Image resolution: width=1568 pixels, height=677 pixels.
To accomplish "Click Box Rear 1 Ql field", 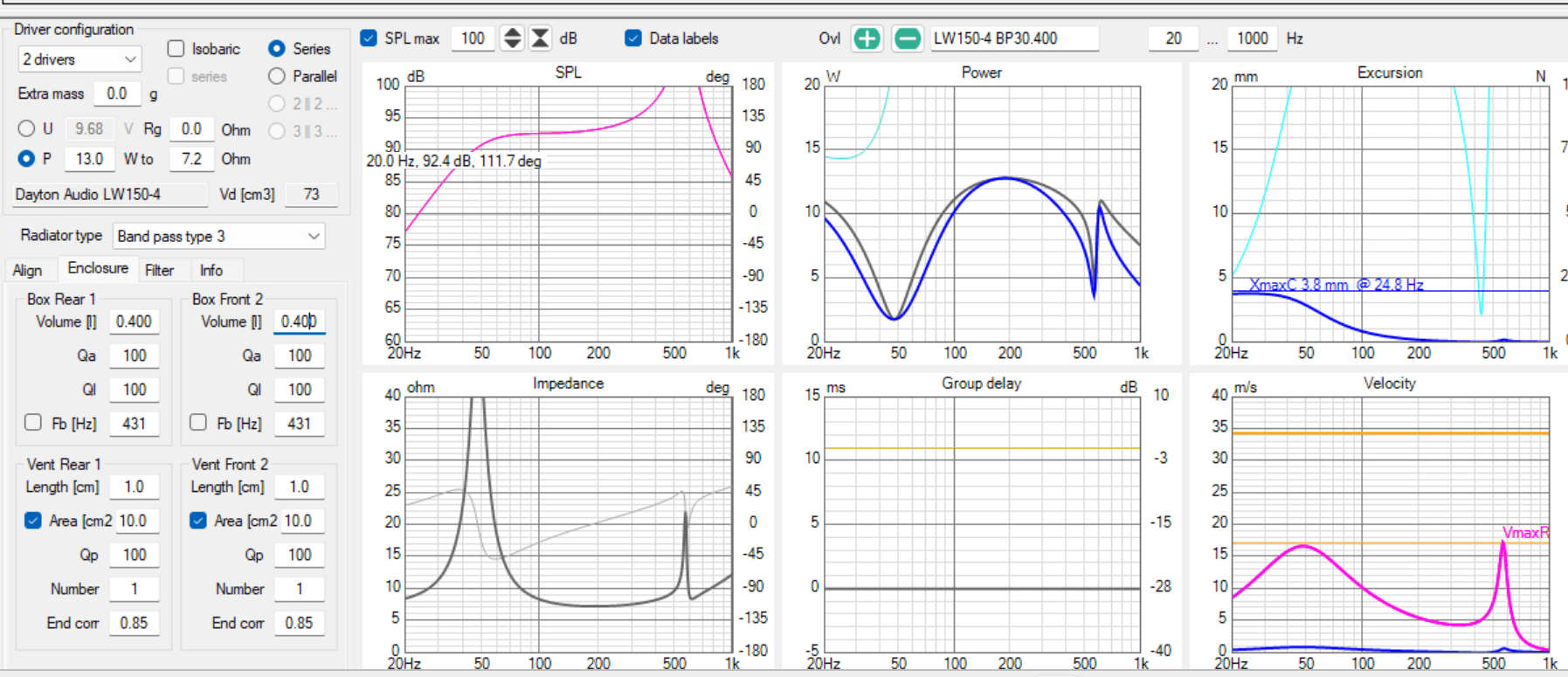I will tap(134, 390).
